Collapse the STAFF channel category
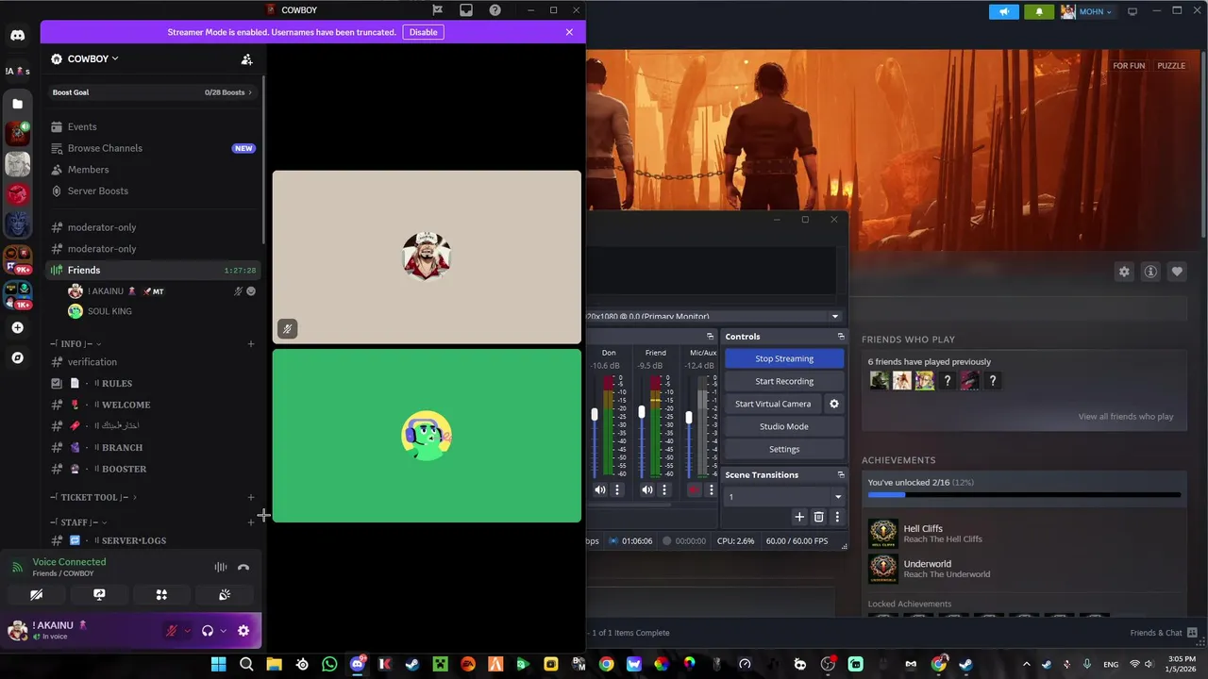1208x679 pixels. [78, 522]
